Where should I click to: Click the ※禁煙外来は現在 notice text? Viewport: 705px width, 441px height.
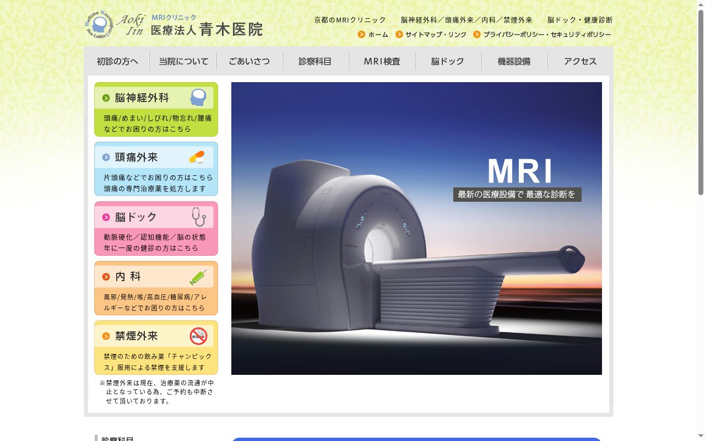coord(157,392)
